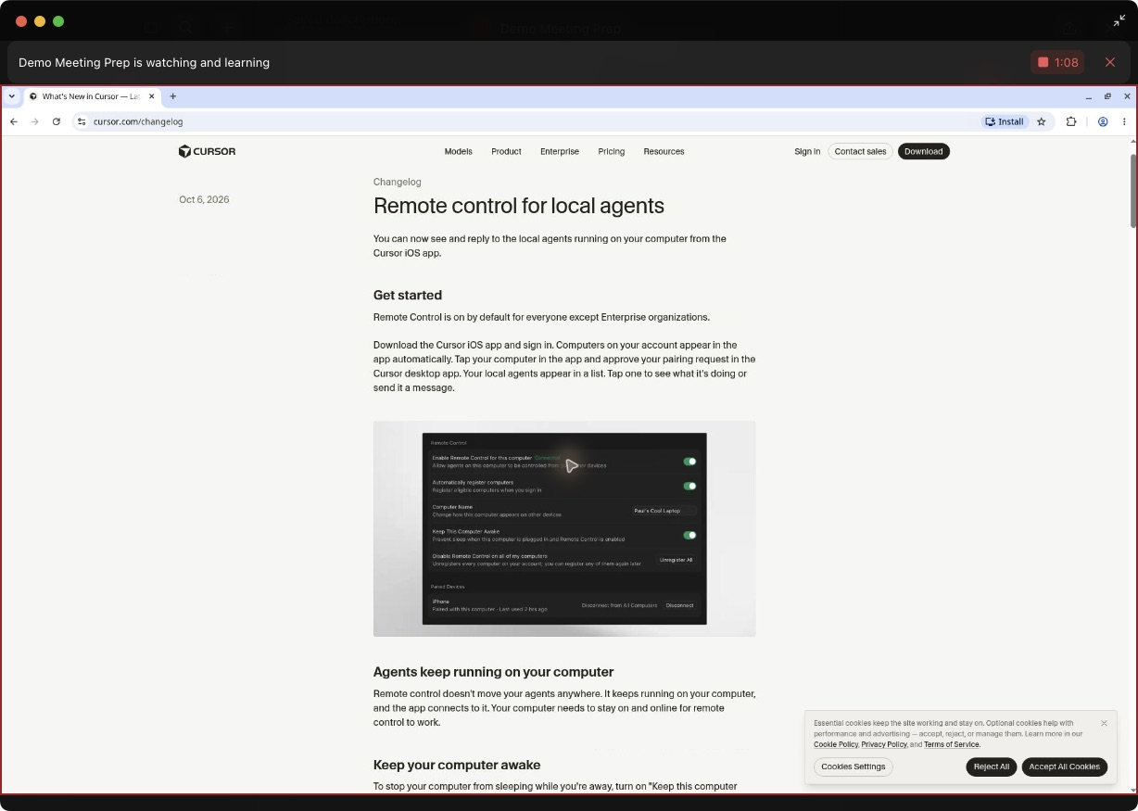Click the Contact sales button
Viewport: 1138px width, 811px height.
[x=860, y=151]
